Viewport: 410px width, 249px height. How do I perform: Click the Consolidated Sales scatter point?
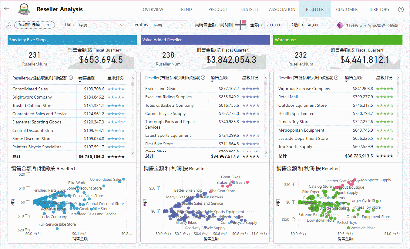pos(124,179)
